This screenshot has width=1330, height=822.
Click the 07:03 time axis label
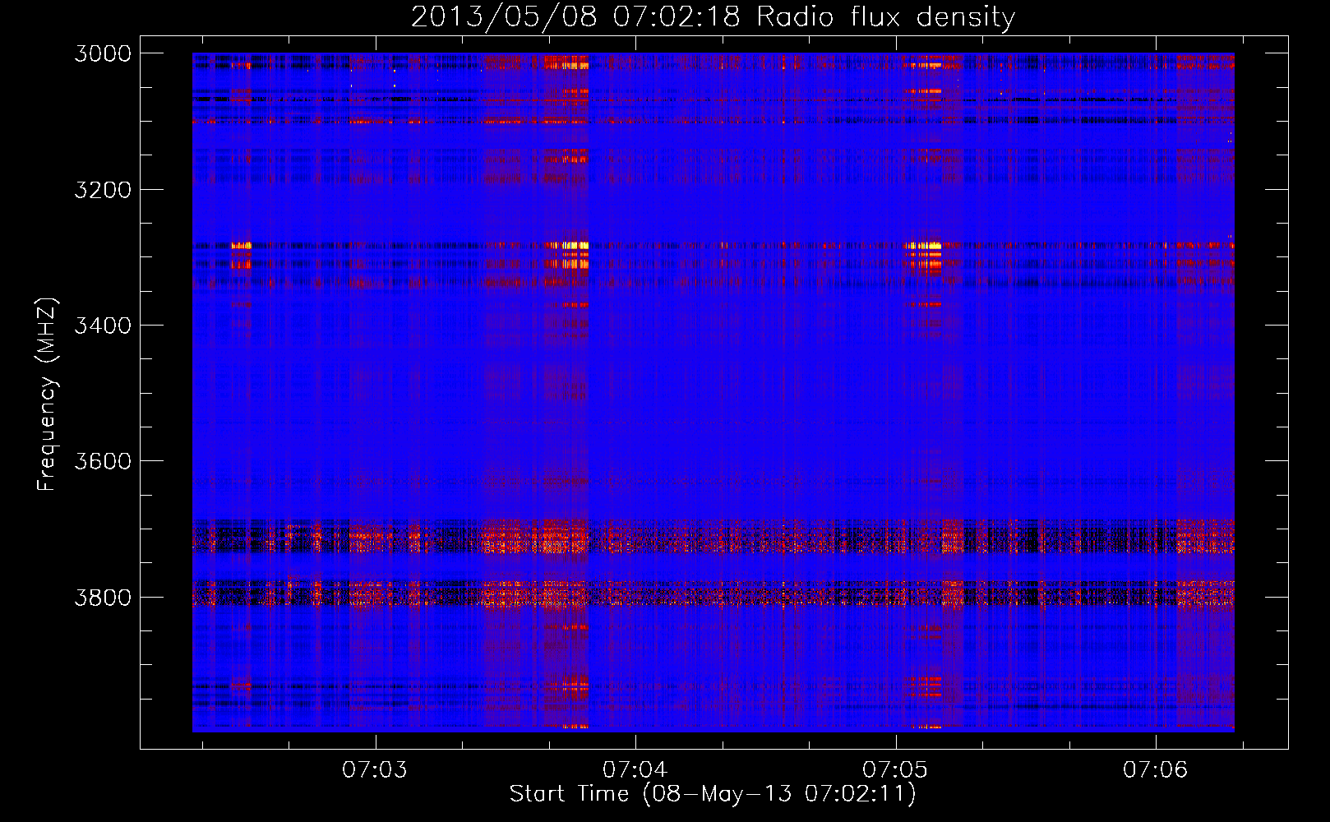[375, 769]
